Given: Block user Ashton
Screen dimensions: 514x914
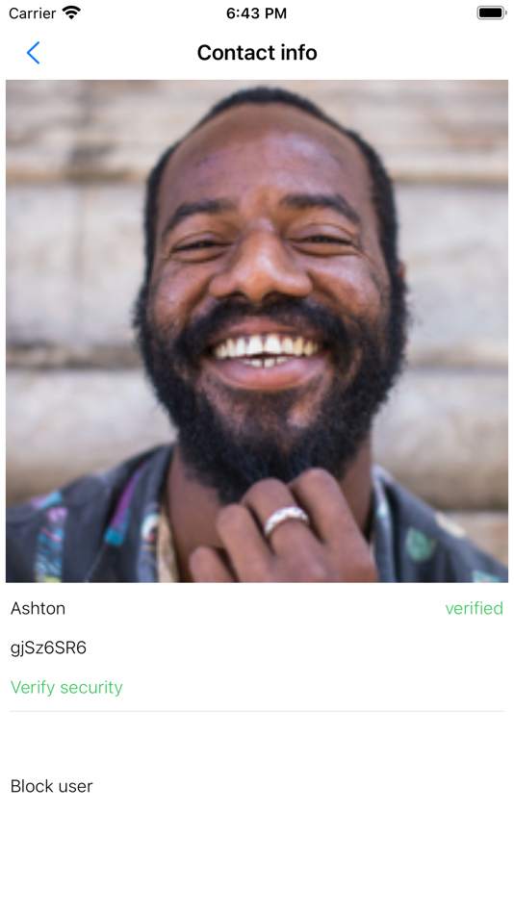Looking at the screenshot, I should [51, 786].
